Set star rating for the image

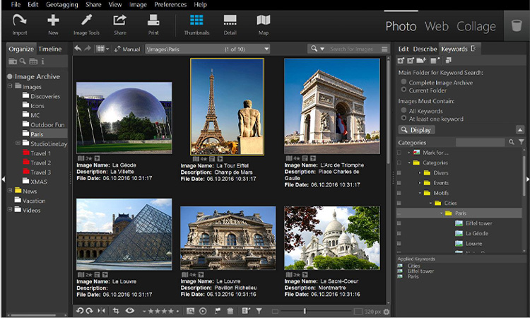161,311
